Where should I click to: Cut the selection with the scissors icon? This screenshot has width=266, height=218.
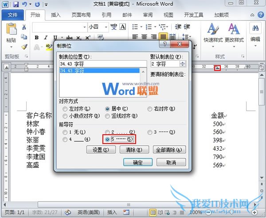coord(24,27)
